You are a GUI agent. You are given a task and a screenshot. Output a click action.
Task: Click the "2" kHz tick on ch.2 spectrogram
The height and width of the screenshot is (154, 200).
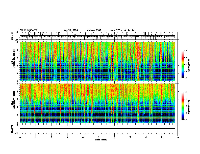tap(18, 115)
